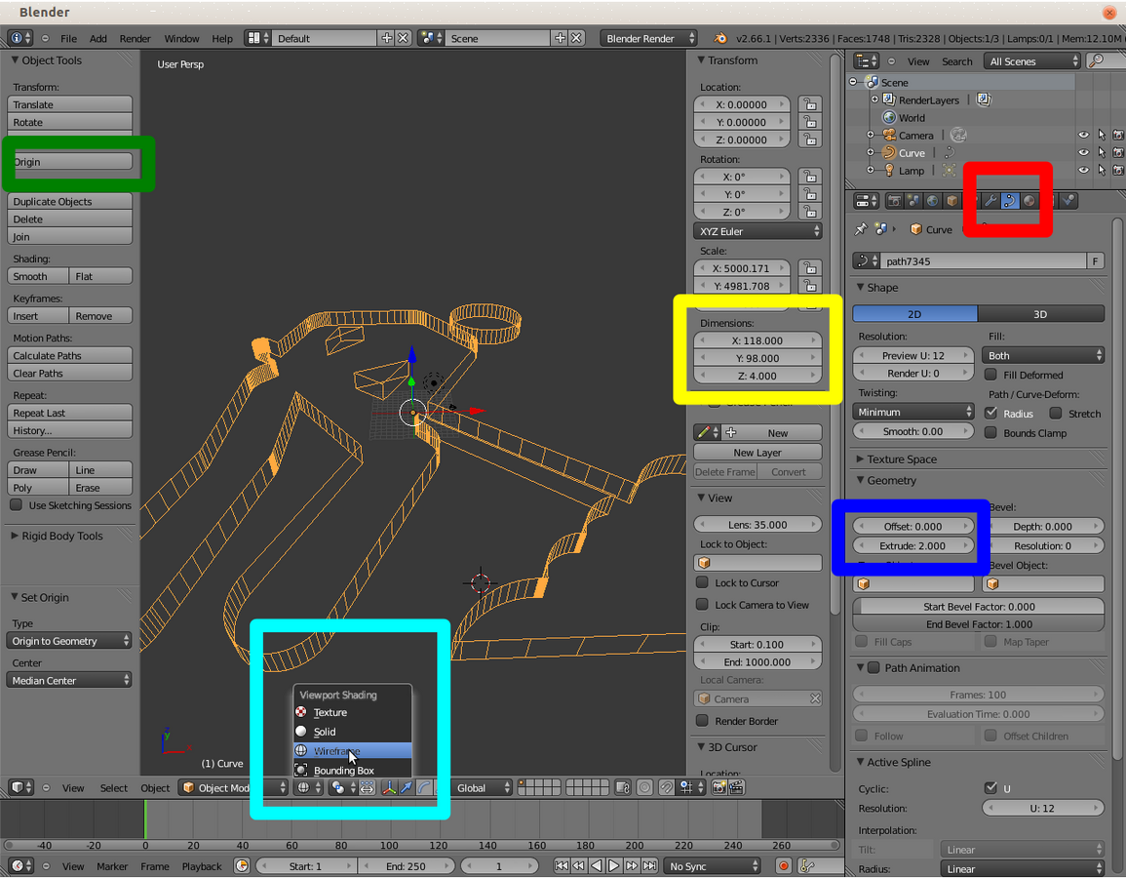Jump to the timeline's last frame
1126x878 pixels.
(650, 866)
